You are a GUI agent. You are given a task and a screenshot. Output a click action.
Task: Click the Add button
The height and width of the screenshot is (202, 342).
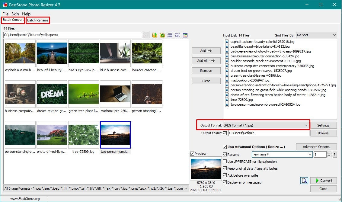pos(206,51)
